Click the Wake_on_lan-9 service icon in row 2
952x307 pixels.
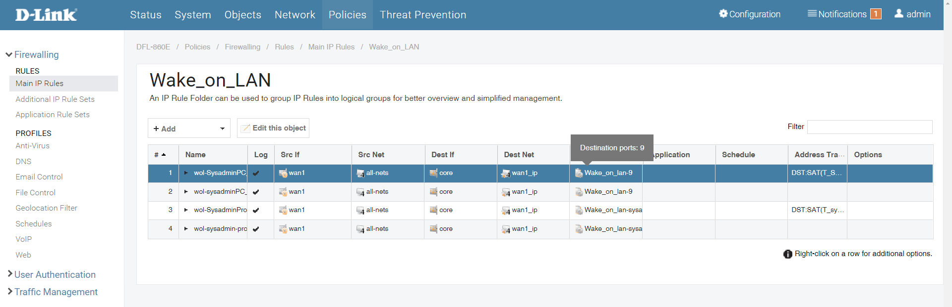click(x=579, y=192)
